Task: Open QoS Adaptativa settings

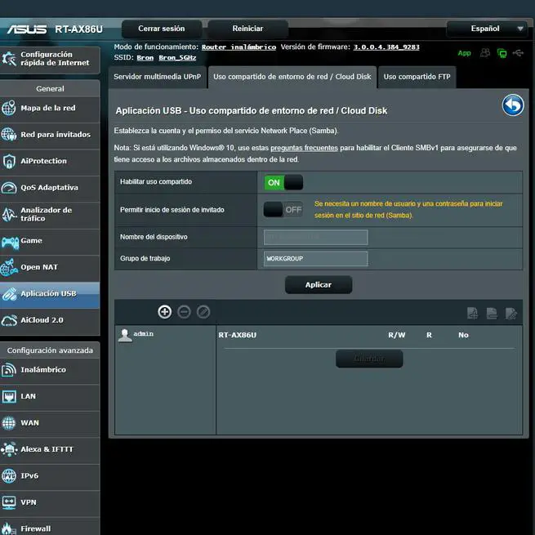Action: pyautogui.click(x=50, y=188)
